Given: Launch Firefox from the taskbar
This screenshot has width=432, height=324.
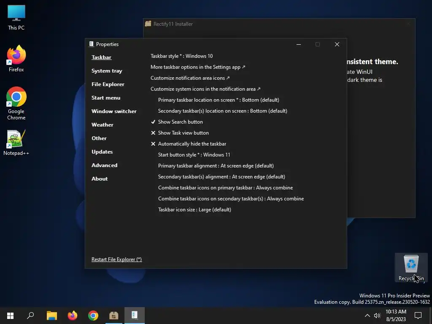Looking at the screenshot, I should [73, 316].
